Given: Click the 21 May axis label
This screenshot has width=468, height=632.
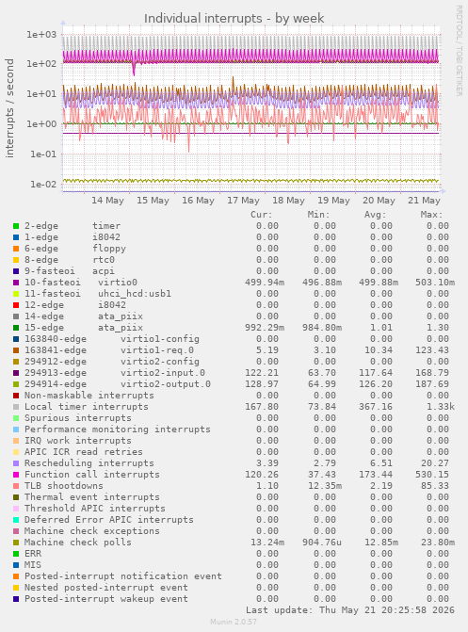Looking at the screenshot, I should pyautogui.click(x=424, y=201).
